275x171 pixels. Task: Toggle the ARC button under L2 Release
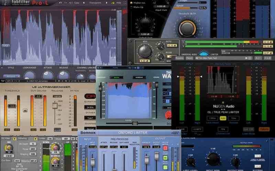[57, 130]
